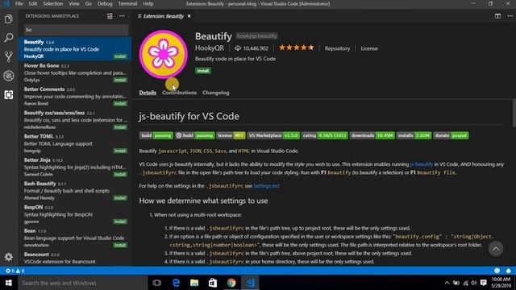Install the Bean extension
516x290 pixels.
[x=120, y=245]
